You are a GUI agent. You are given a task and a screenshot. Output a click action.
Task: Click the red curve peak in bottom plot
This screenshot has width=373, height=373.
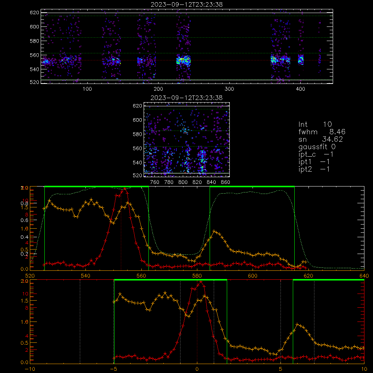201,282
